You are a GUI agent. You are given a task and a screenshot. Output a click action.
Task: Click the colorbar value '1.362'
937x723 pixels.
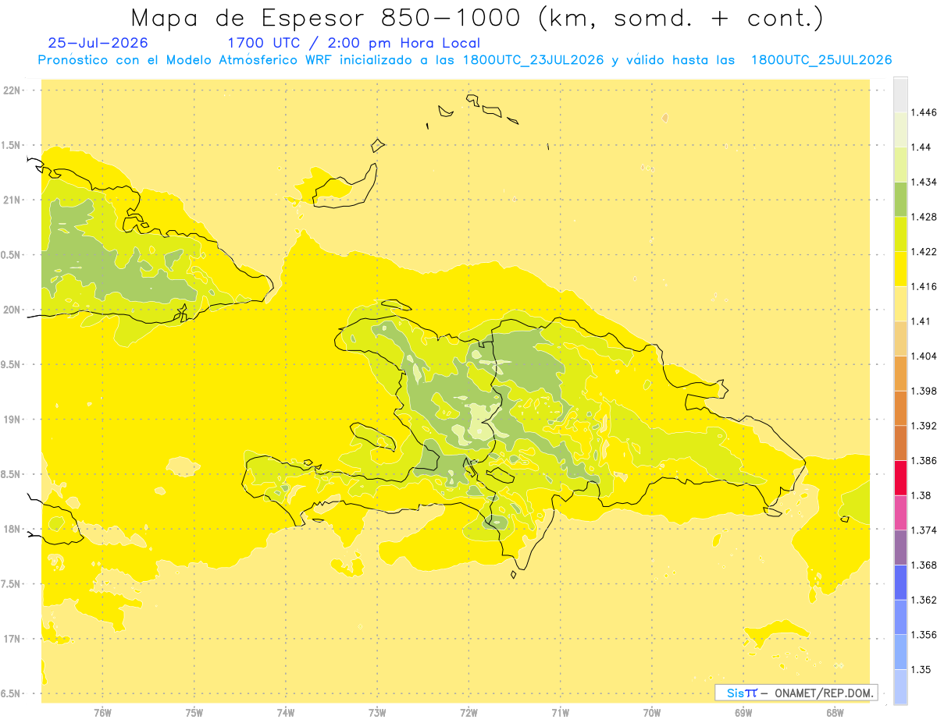coord(925,600)
